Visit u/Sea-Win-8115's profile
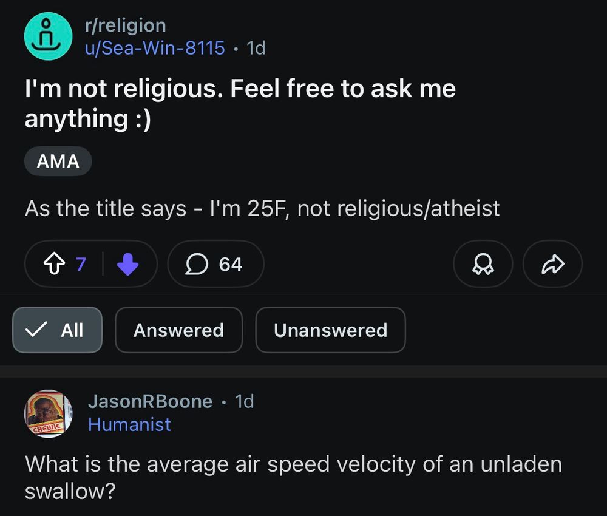 pyautogui.click(x=155, y=47)
